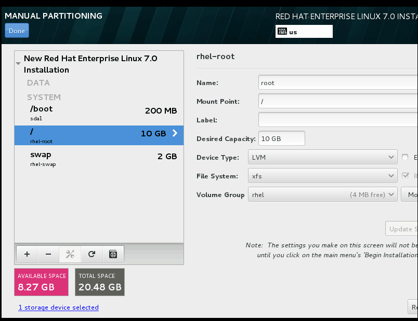
Task: Collapse the New Red Hat Enterprise Linux installation tree
Action: pyautogui.click(x=18, y=64)
